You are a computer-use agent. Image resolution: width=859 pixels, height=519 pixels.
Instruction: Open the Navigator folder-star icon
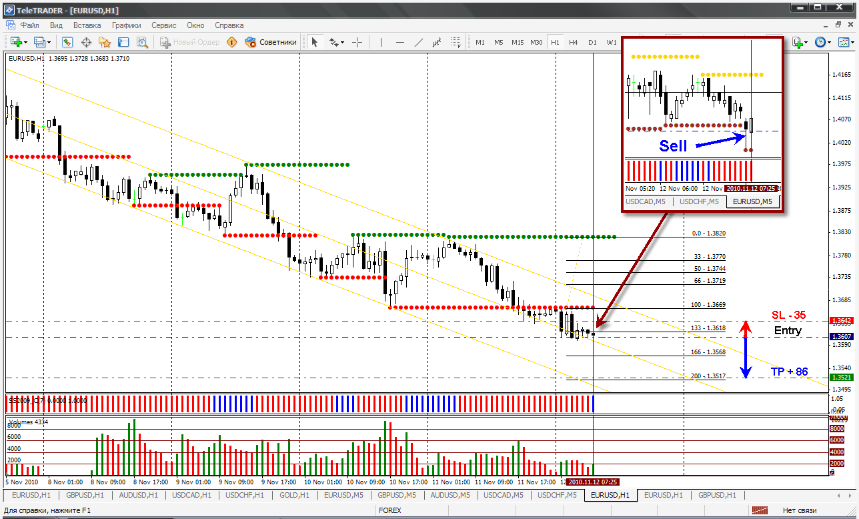tap(105, 42)
